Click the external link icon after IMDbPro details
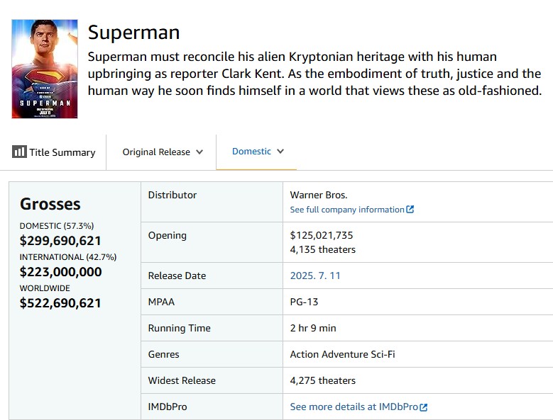The height and width of the screenshot is (420, 553). [424, 407]
